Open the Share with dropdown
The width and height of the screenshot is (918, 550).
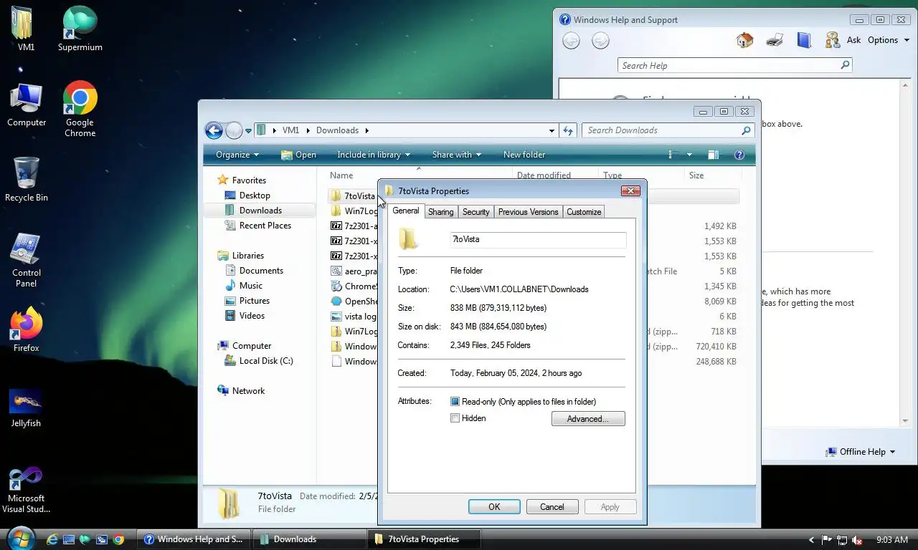pos(456,155)
